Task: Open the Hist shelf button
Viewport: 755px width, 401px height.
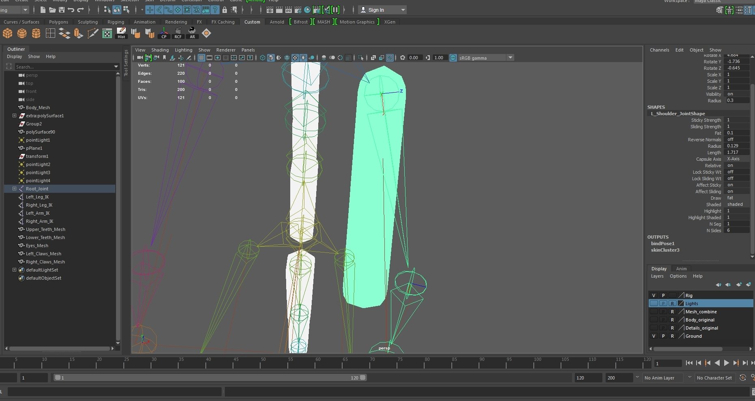Action: (121, 33)
